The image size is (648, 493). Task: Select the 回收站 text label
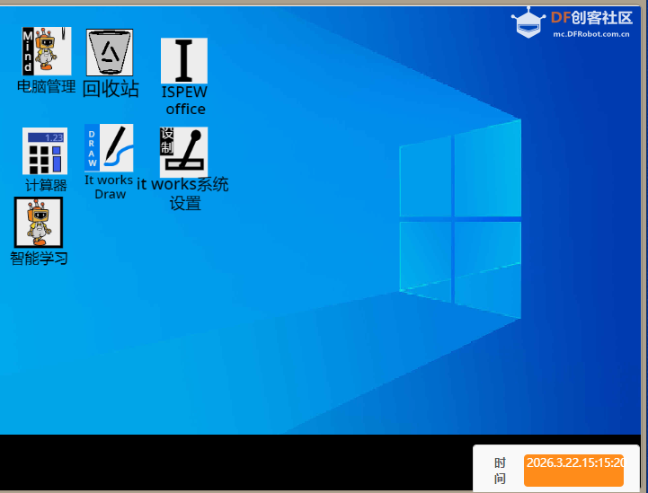tap(111, 89)
